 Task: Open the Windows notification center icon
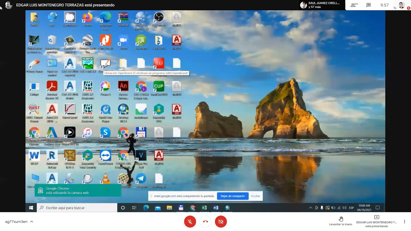(378, 208)
